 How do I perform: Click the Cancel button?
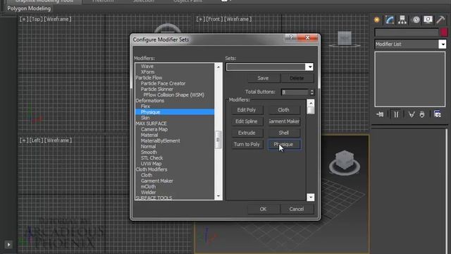point(297,209)
